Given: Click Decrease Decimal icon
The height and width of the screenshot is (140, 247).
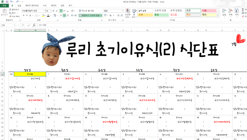Looking at the screenshot, I should (122, 15).
